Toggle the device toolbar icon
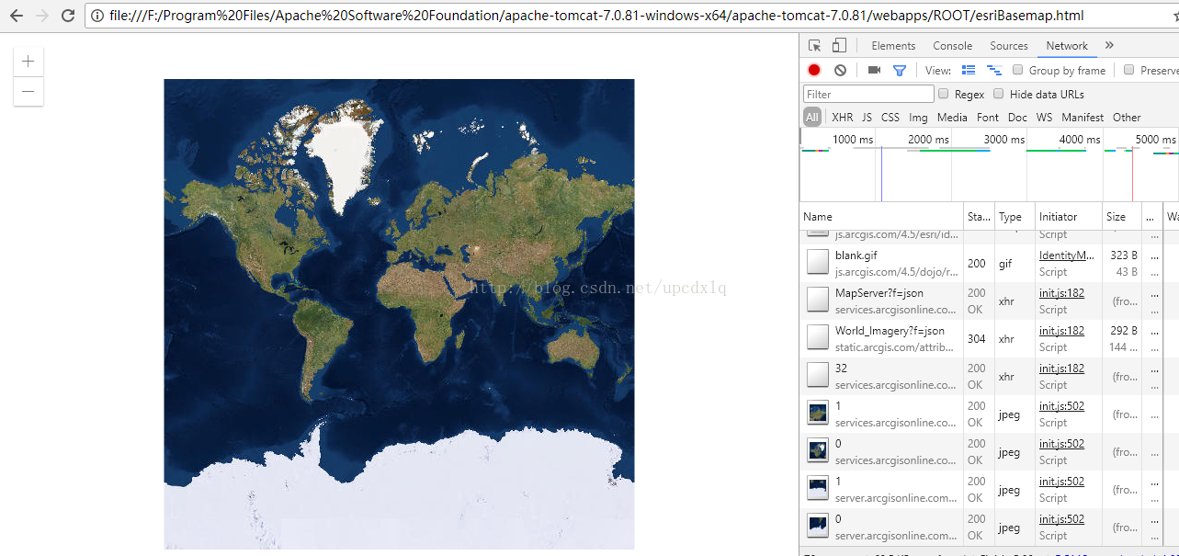Image resolution: width=1179 pixels, height=556 pixels. point(839,46)
